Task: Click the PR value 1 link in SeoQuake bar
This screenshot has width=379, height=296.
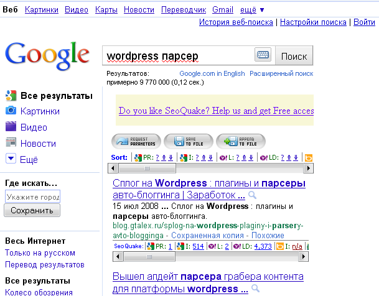Action: point(170,246)
